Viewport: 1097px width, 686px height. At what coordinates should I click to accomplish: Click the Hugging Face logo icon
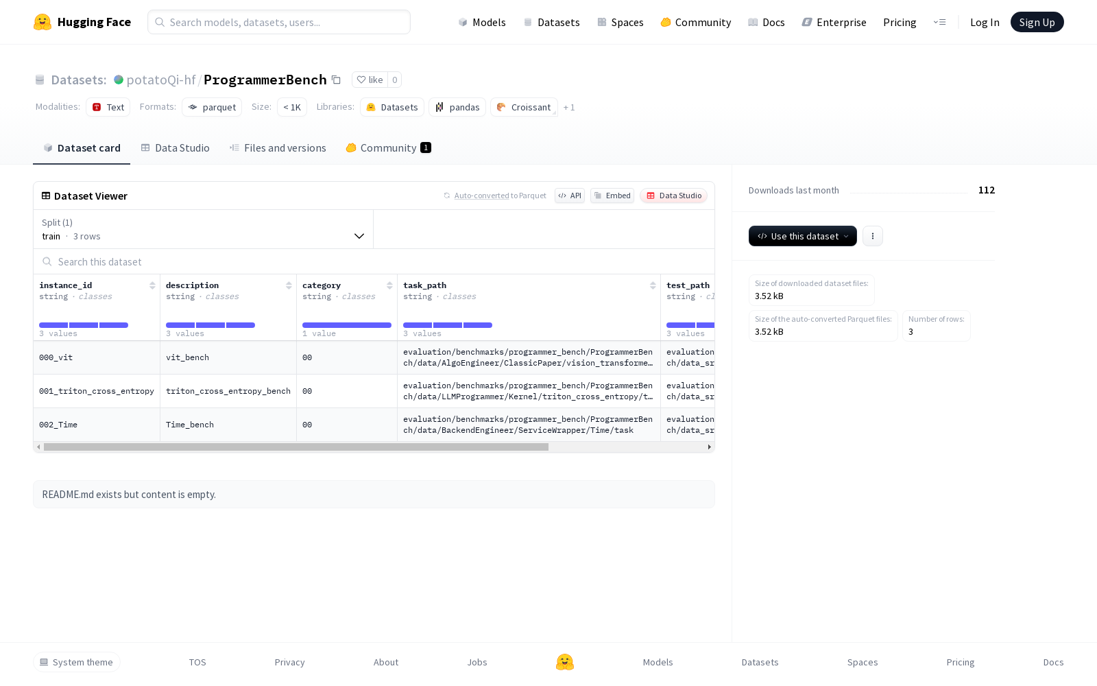coord(43,22)
